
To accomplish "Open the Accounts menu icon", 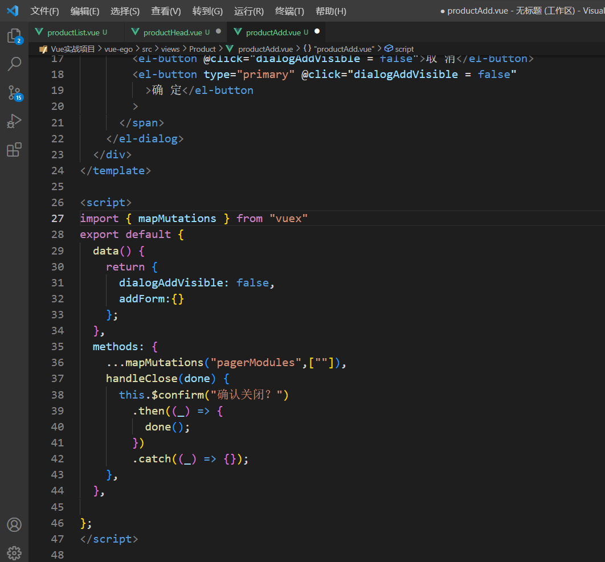I will 14,525.
